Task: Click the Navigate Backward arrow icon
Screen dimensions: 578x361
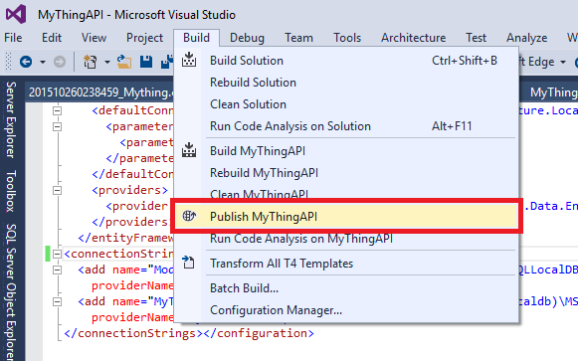Action: point(26,62)
